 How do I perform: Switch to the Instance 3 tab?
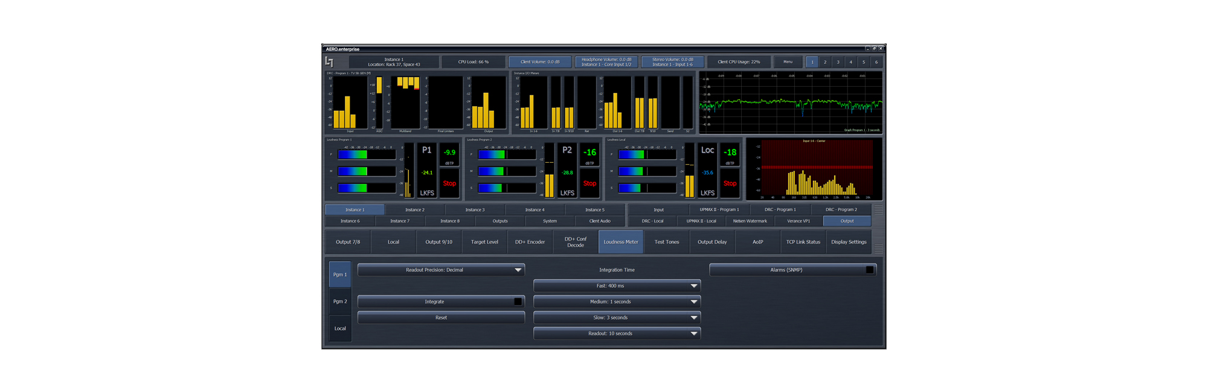click(475, 210)
